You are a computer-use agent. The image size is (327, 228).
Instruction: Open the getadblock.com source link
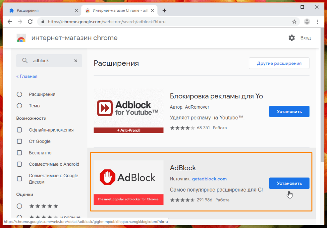pos(209,179)
